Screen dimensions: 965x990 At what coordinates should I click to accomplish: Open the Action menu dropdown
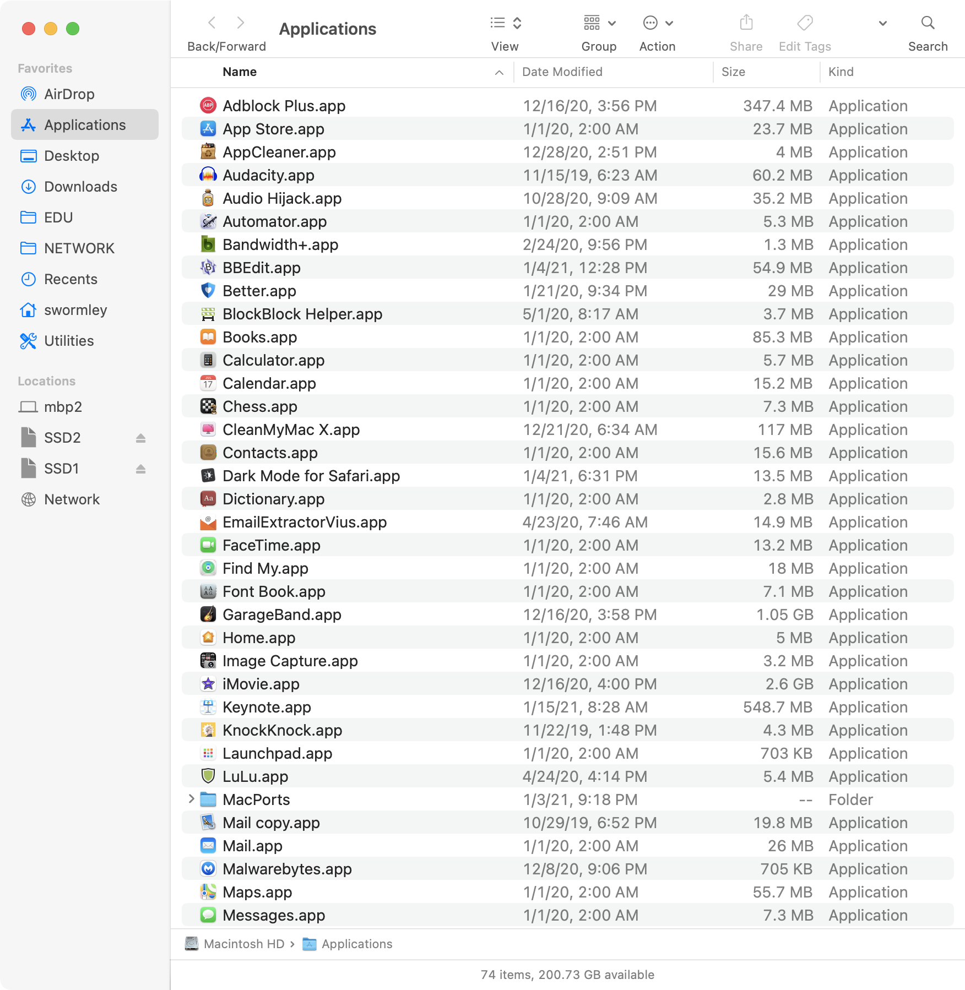658,23
